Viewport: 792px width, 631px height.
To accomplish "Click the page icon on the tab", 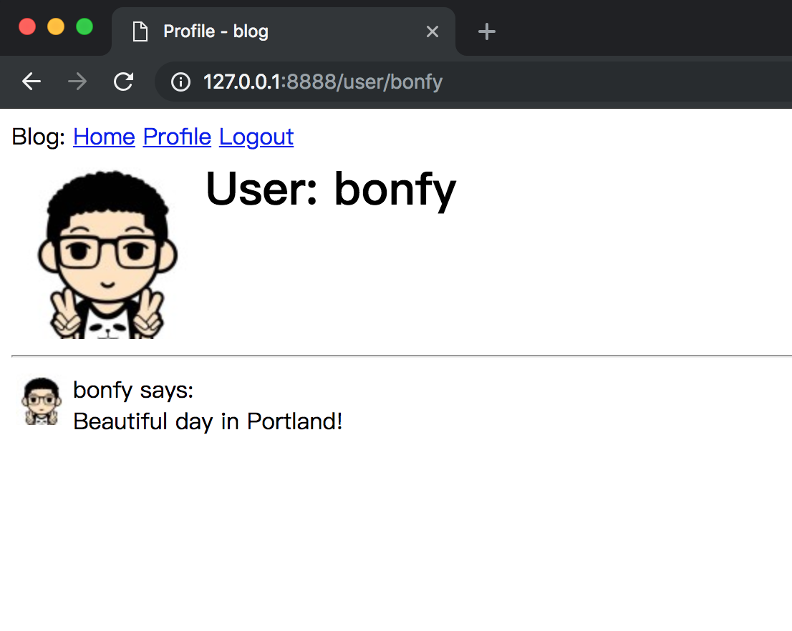I will 140,31.
